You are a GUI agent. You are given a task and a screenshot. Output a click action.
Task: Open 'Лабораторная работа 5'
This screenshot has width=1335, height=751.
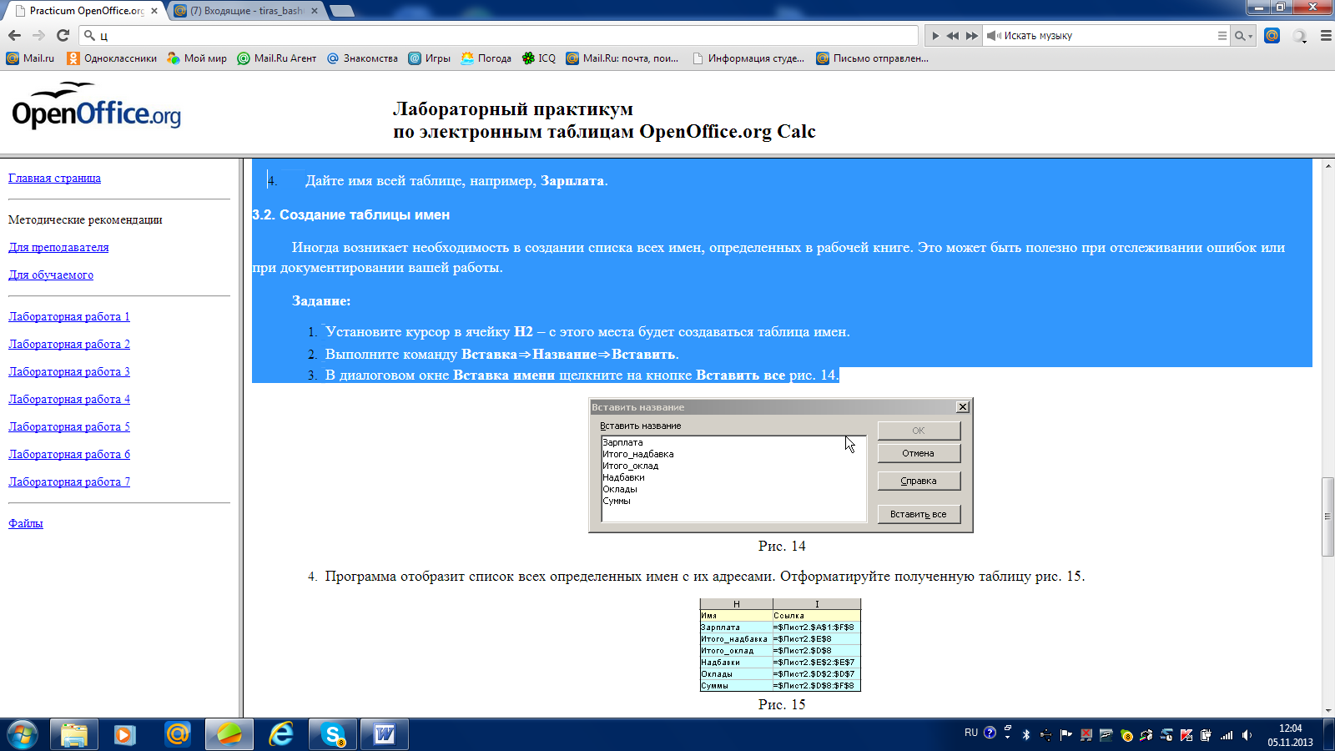coord(69,426)
